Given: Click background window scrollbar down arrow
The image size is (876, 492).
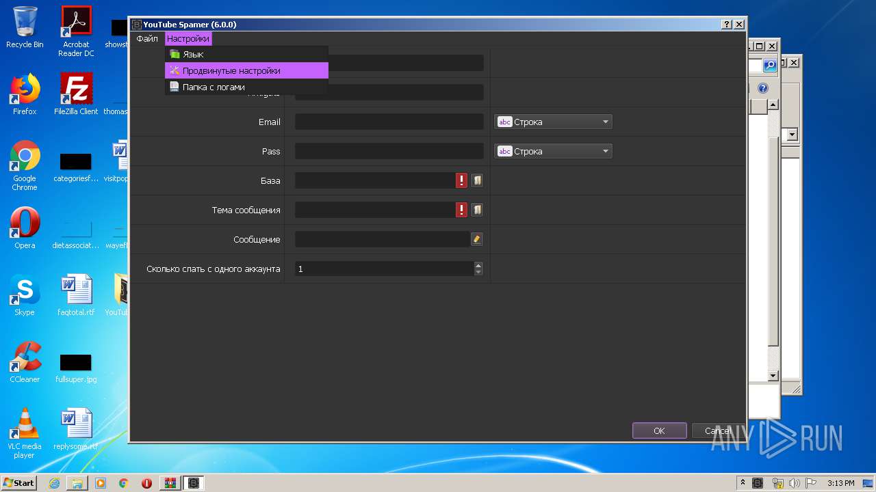Looking at the screenshot, I should tap(773, 376).
